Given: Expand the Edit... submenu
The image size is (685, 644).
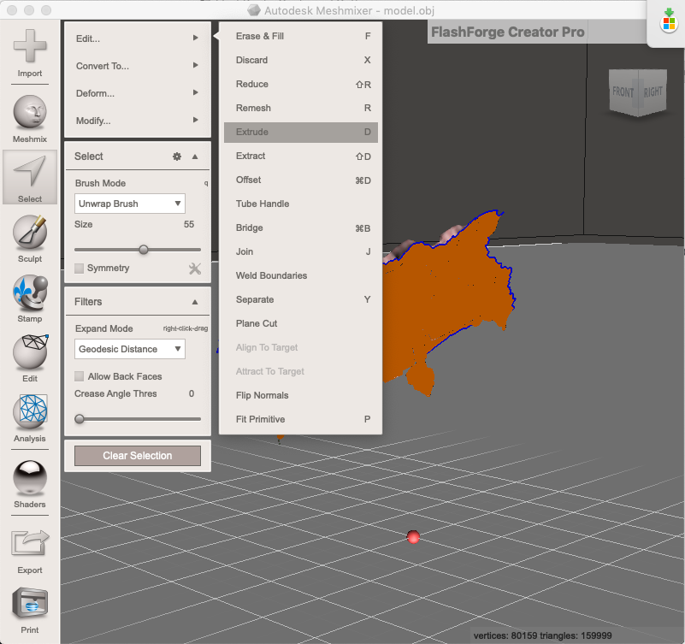Looking at the screenshot, I should pos(137,38).
